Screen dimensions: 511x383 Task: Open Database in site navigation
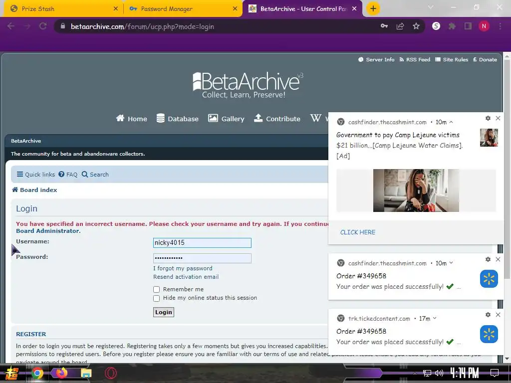(177, 119)
